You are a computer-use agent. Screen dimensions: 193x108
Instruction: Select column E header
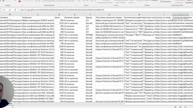tap(75, 14)
